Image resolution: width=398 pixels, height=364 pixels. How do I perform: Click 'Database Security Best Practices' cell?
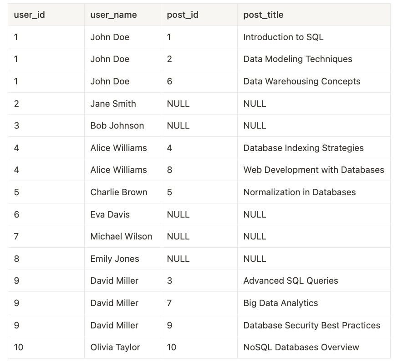311,325
